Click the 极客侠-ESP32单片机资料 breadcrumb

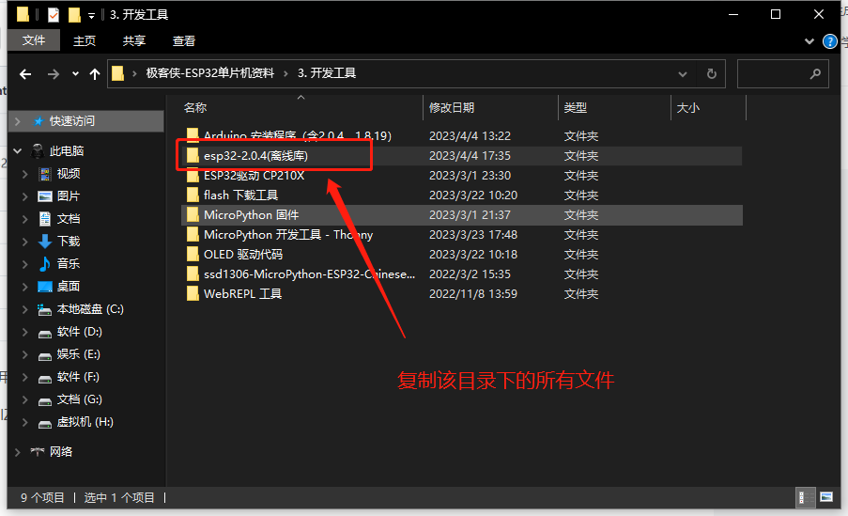point(210,73)
